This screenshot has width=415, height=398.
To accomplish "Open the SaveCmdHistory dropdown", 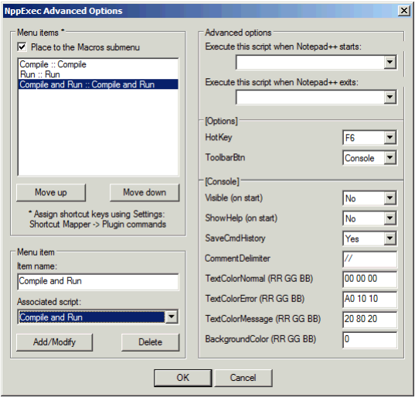I will [389, 238].
